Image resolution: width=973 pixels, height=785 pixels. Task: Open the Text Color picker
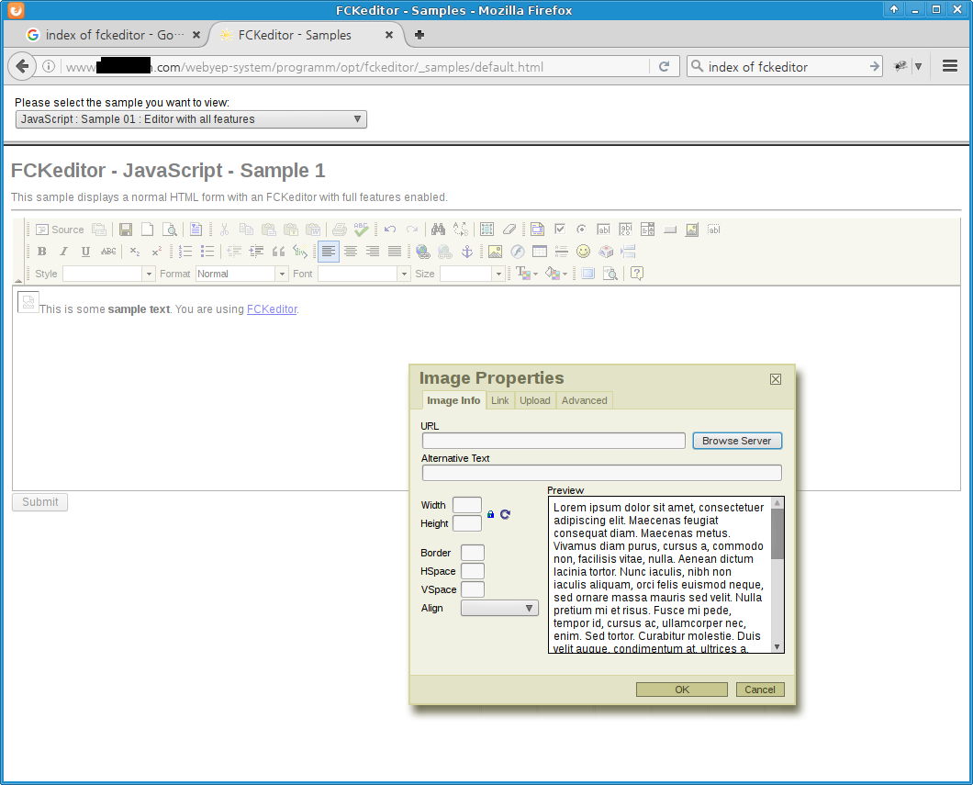pos(526,274)
